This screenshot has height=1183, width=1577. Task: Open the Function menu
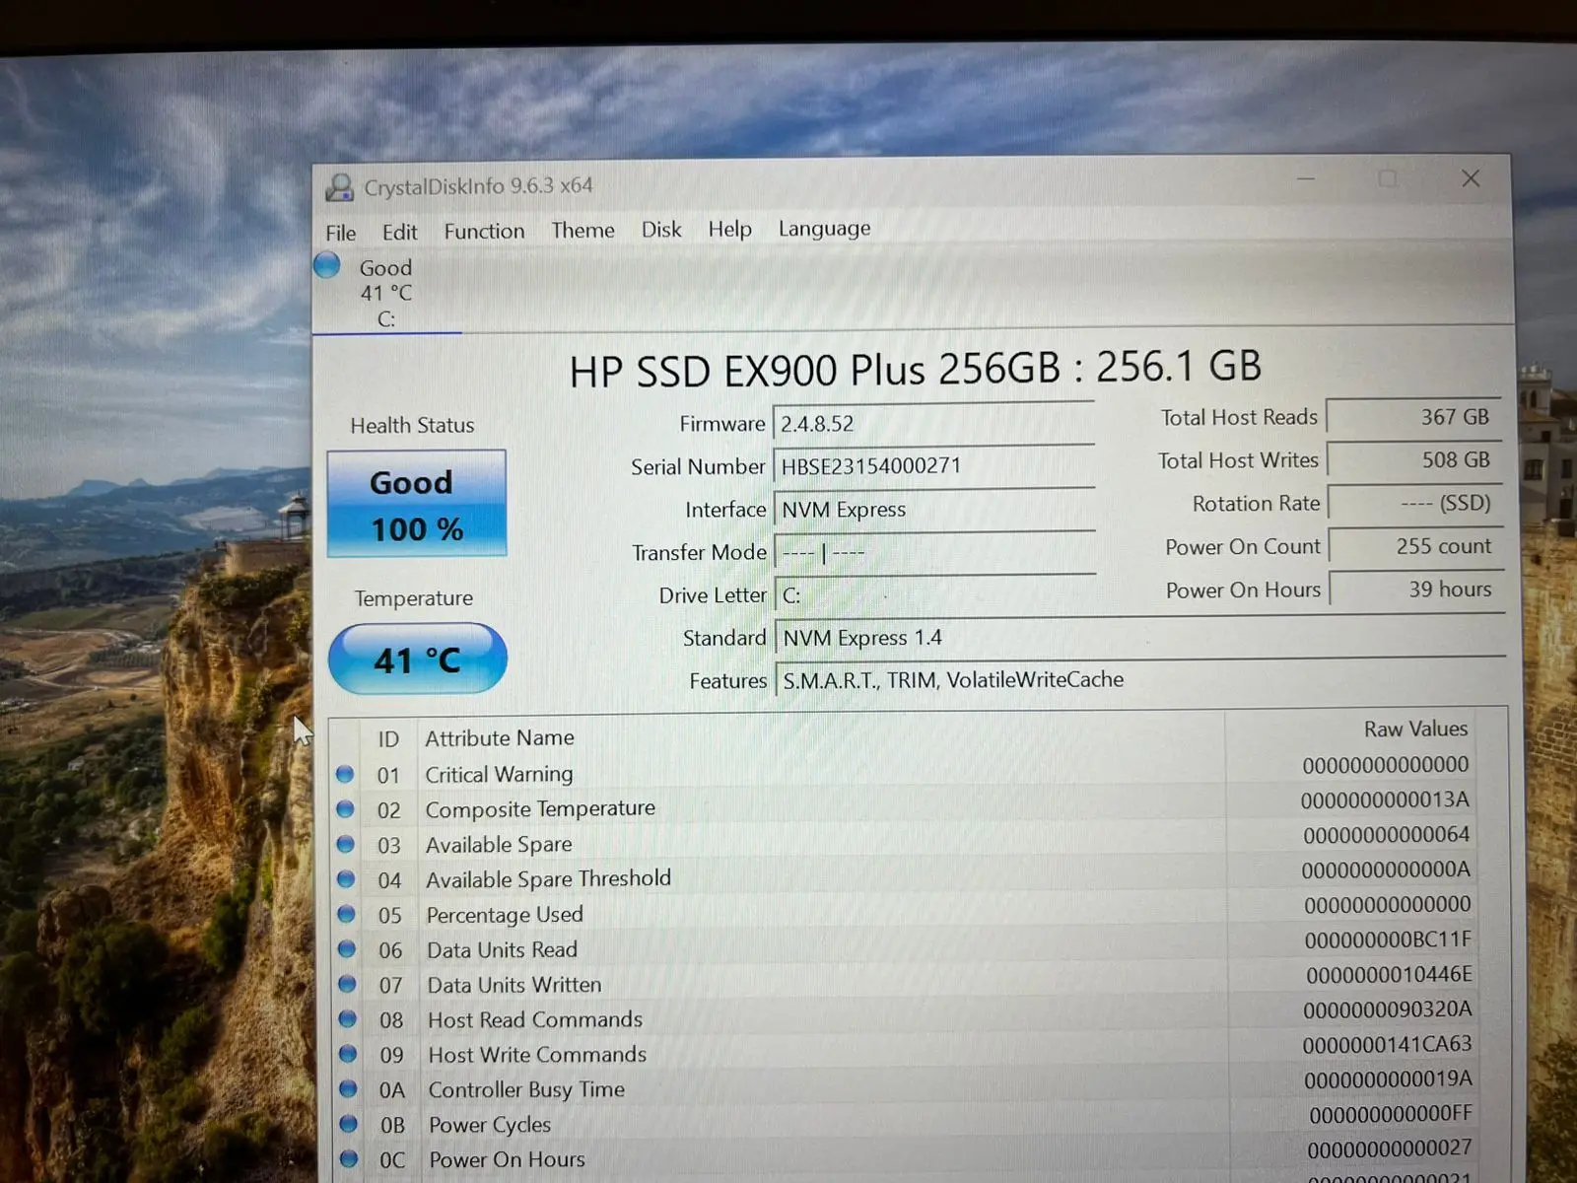point(484,231)
